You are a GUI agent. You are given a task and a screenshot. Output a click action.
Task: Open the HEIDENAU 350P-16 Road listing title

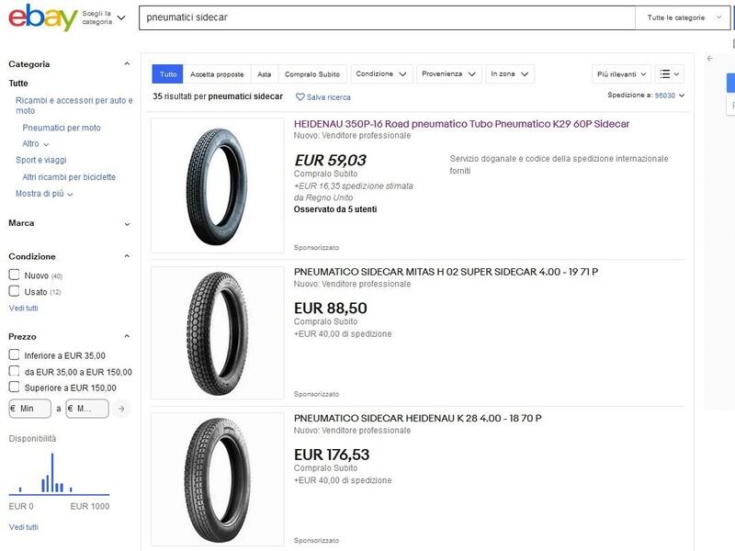pos(461,123)
